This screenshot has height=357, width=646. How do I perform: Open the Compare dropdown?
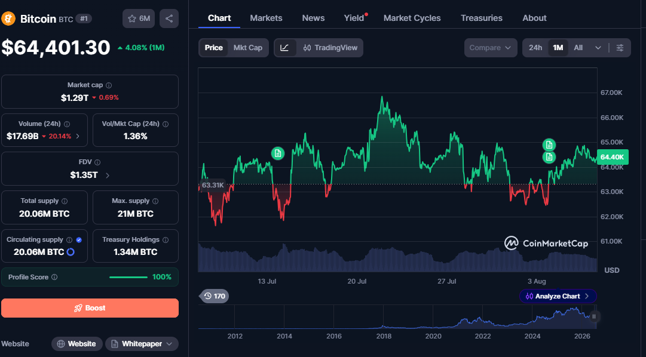coord(490,48)
